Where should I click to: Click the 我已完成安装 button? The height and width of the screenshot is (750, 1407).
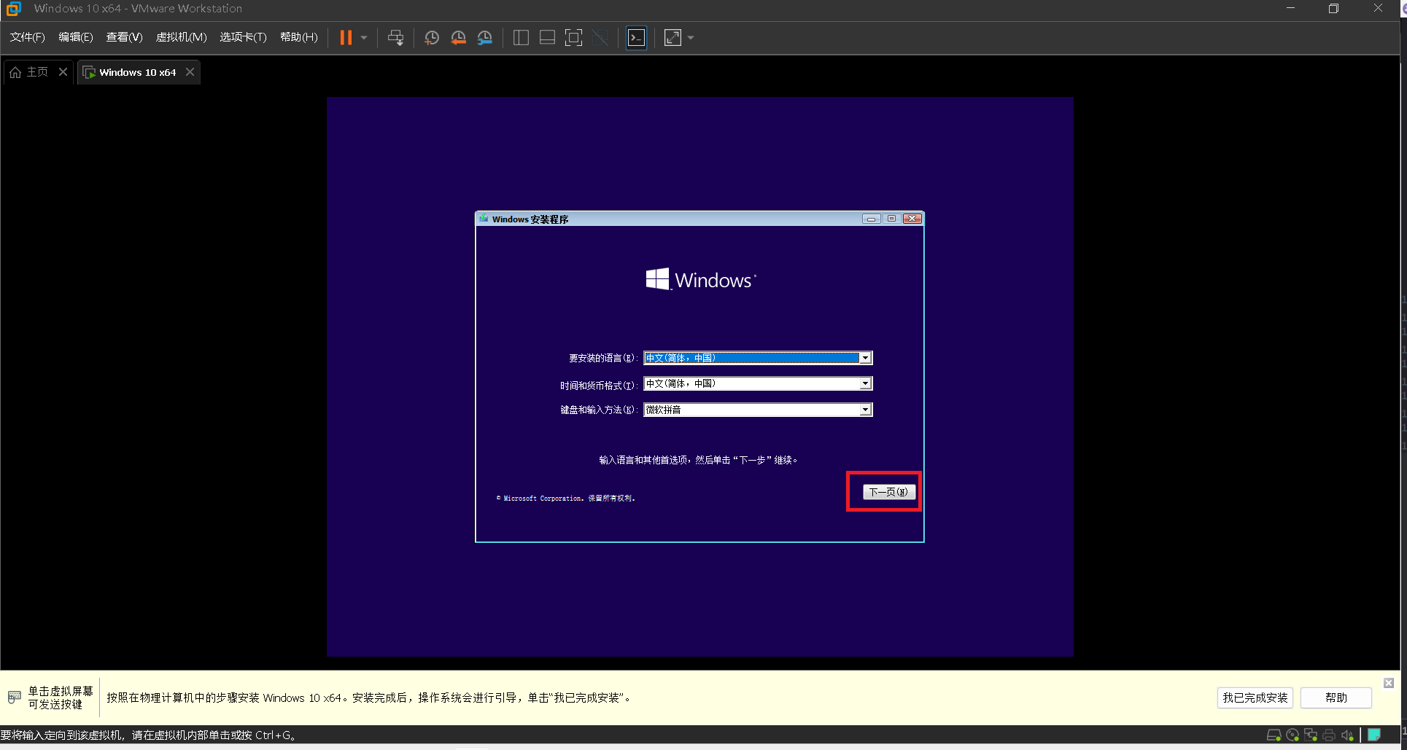pyautogui.click(x=1255, y=698)
